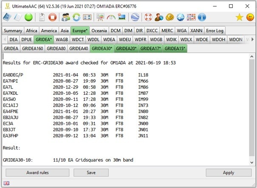Screen dimensions: 257x188
Task: Open the award certificate picture icon
Action: click(122, 17)
